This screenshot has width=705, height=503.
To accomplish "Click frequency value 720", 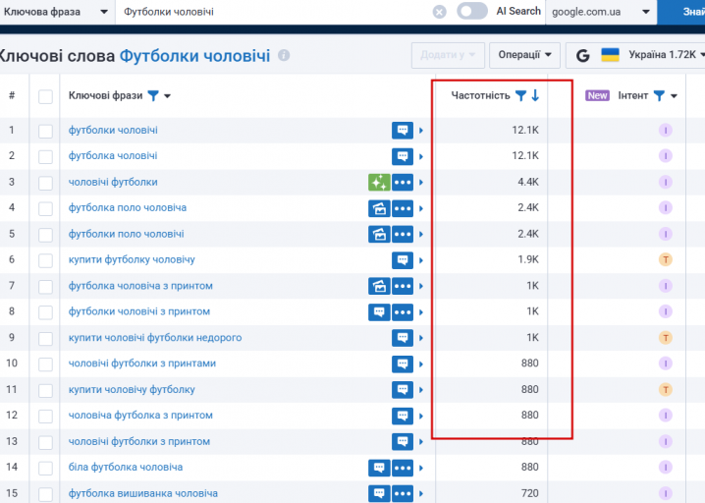I will pyautogui.click(x=529, y=493).
